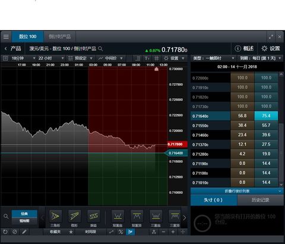Open the 类型 一触即付 type dropdown
The width and height of the screenshot is (285, 244).
click(x=213, y=58)
